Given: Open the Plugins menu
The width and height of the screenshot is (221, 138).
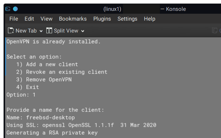Looking at the screenshot, I should point(102,19).
